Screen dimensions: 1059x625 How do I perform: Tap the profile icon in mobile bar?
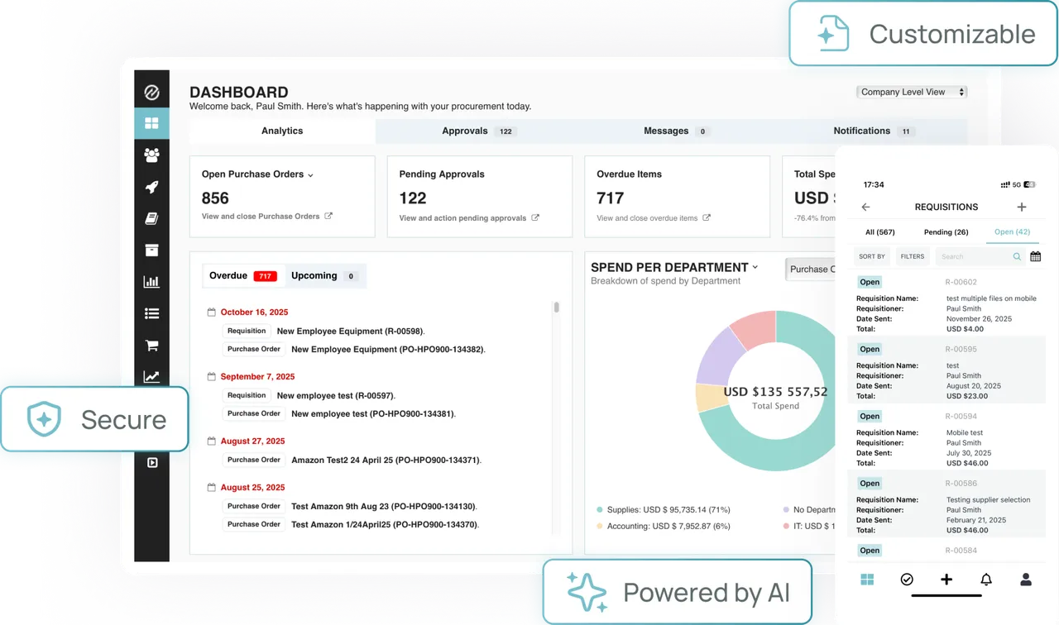[x=1026, y=580]
